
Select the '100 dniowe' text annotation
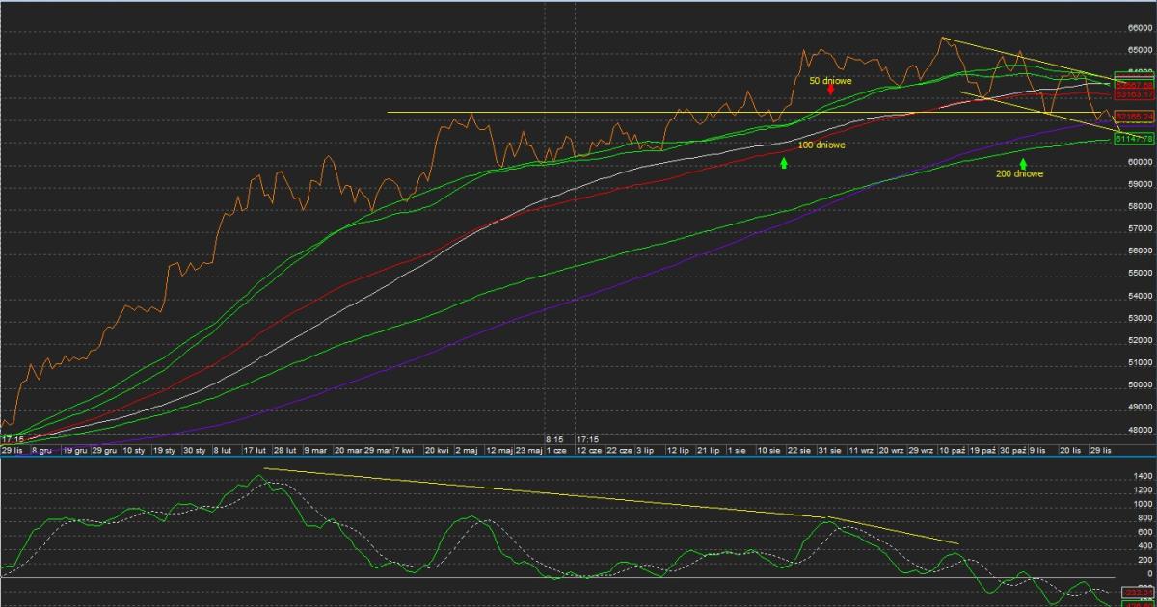click(821, 145)
